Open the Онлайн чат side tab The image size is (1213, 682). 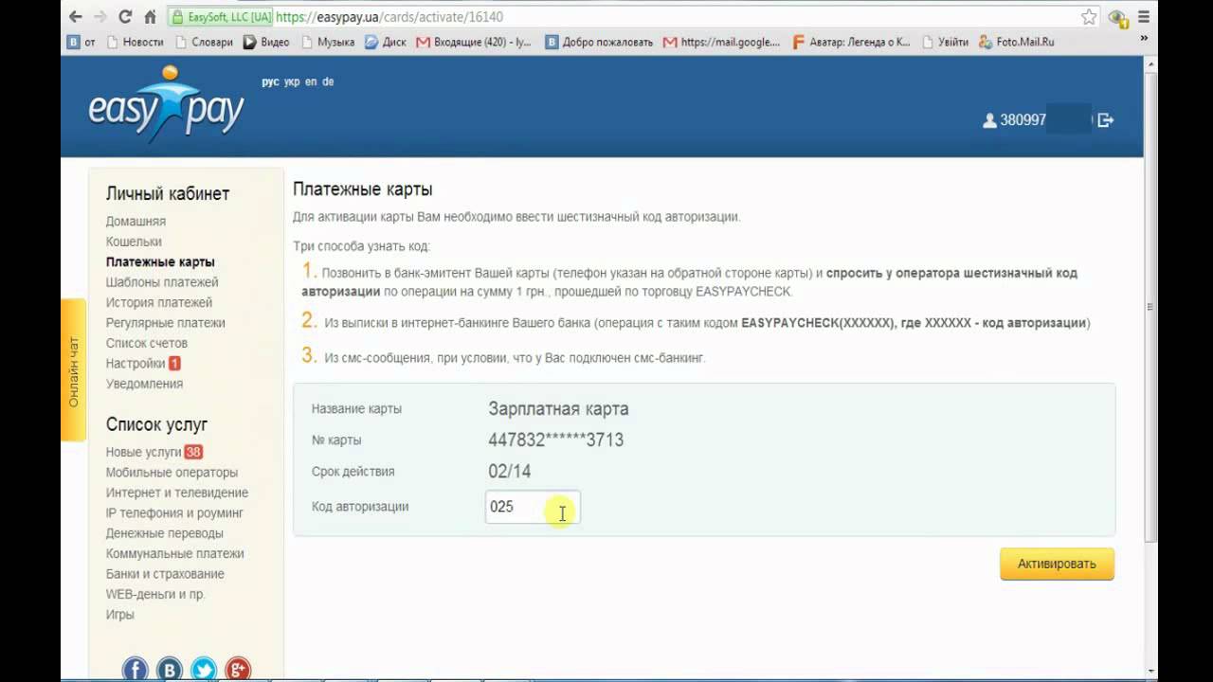(73, 370)
